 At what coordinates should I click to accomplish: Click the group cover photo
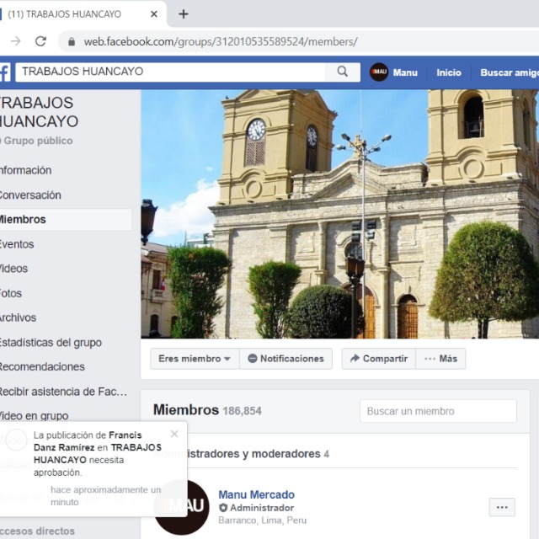[339, 214]
